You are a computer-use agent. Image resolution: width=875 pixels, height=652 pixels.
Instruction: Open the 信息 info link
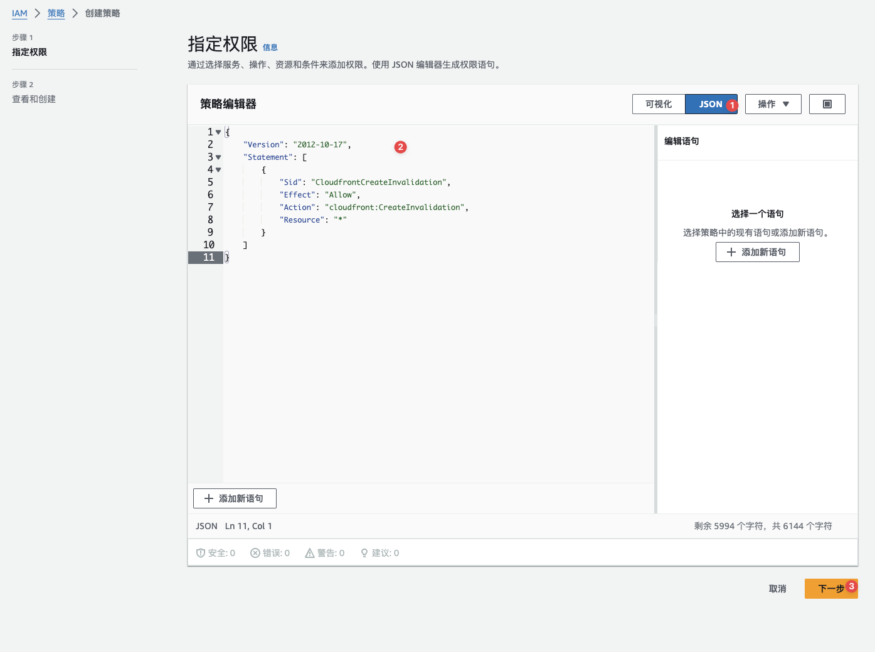coord(270,48)
